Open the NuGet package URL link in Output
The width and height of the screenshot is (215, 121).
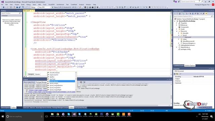point(52,92)
